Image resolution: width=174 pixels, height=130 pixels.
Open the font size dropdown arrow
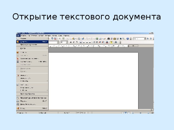67,42
